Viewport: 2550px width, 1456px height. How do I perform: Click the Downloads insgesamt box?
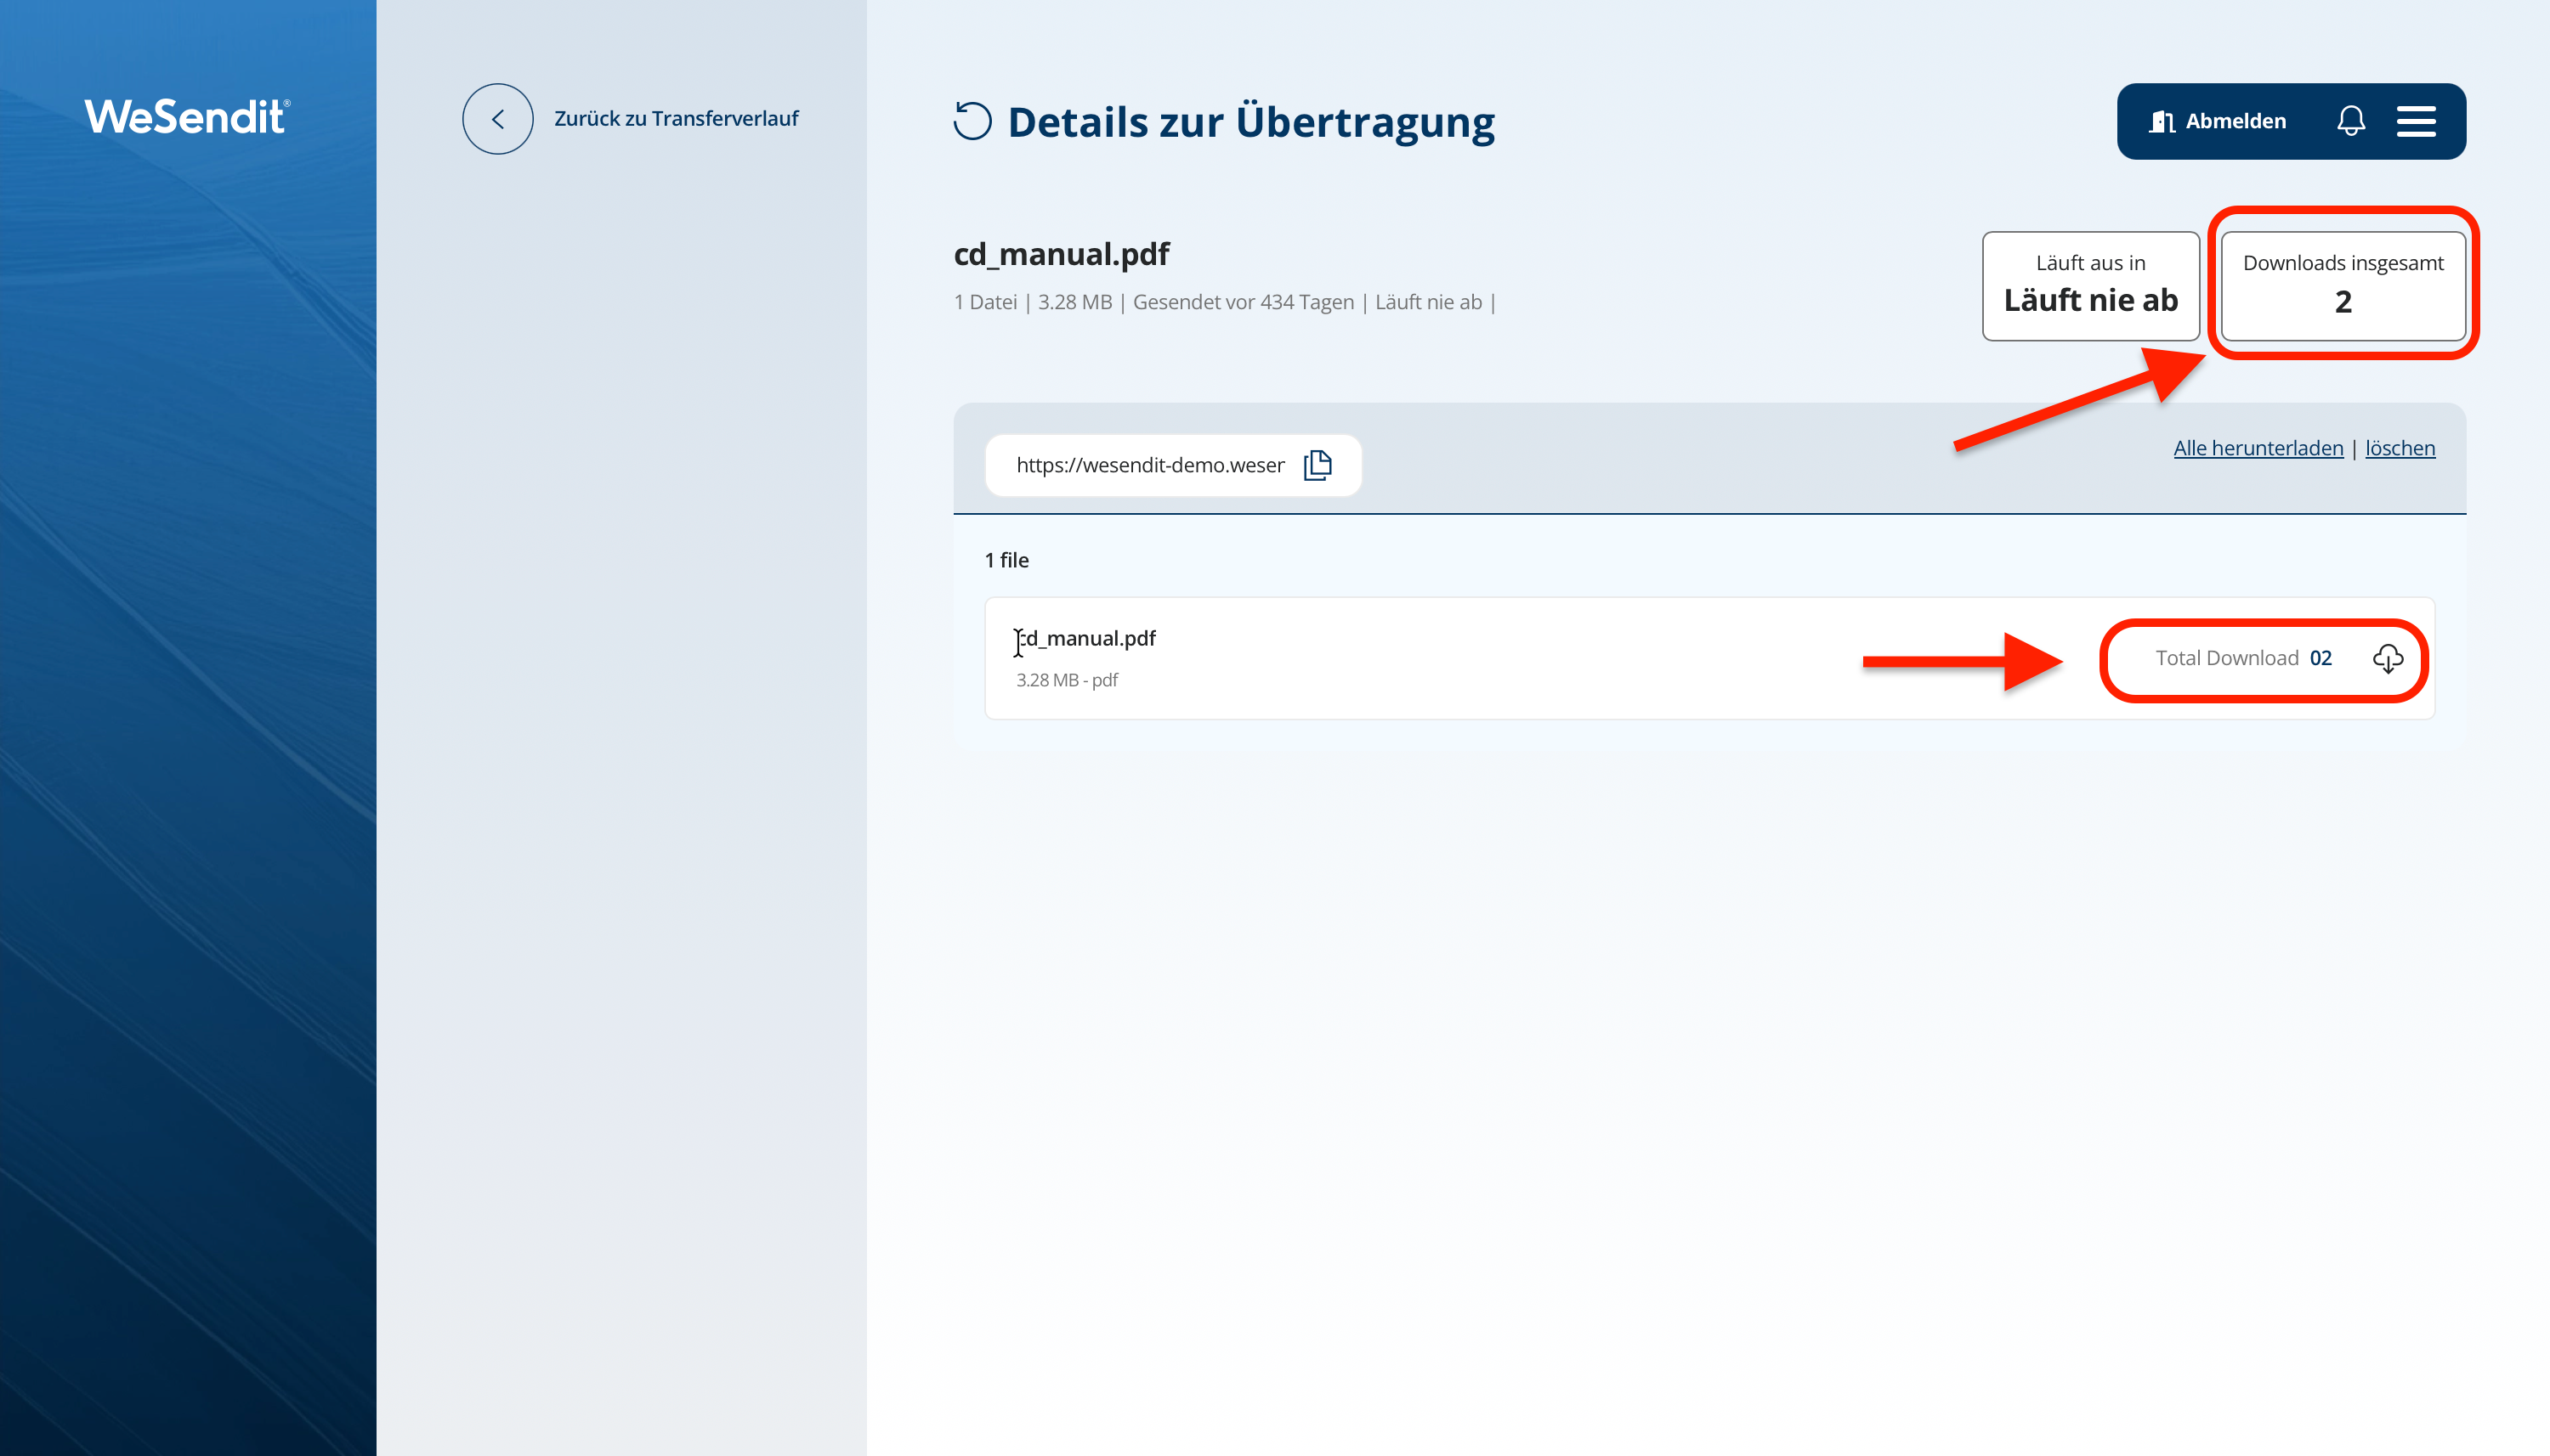tap(2342, 285)
